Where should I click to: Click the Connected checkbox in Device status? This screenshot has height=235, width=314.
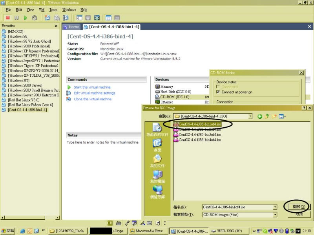[218, 87]
